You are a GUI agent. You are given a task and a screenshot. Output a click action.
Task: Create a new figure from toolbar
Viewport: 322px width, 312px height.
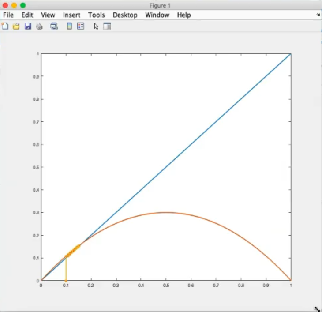5,26
